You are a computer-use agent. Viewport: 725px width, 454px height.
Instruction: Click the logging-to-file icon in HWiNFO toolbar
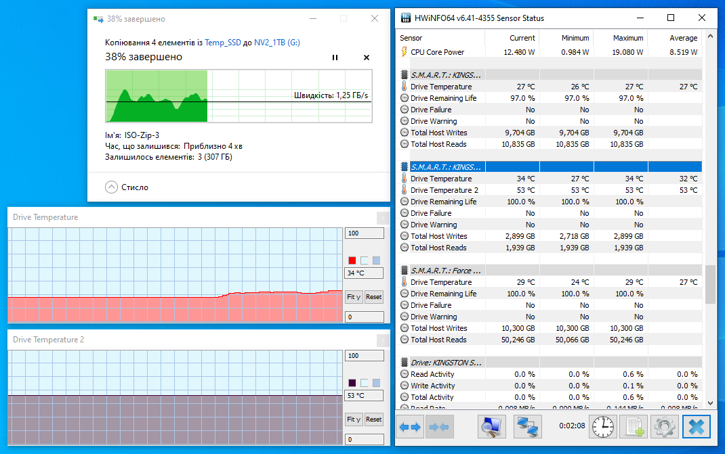click(634, 426)
